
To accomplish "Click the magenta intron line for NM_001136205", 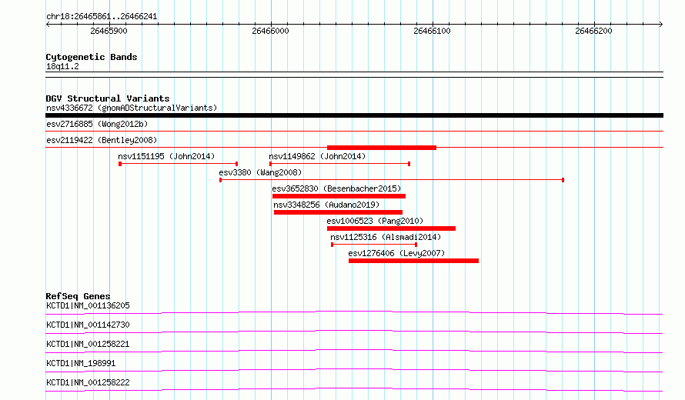I will click(x=354, y=312).
